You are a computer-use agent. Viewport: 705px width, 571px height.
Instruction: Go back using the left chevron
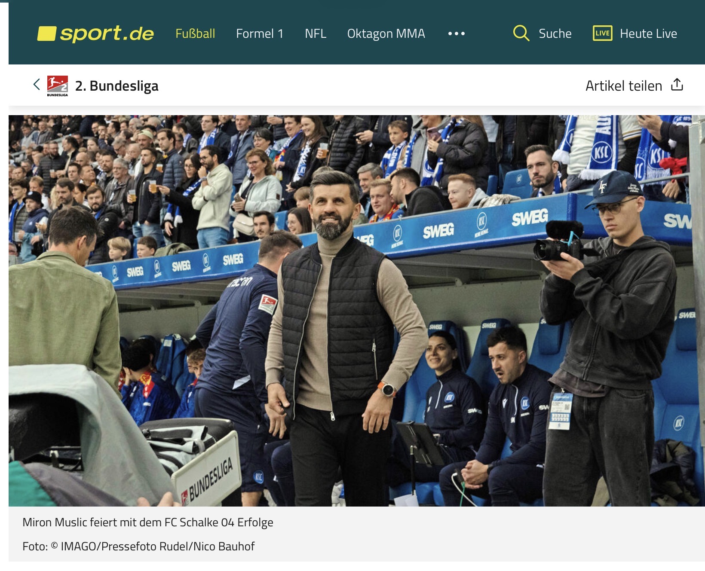click(37, 85)
